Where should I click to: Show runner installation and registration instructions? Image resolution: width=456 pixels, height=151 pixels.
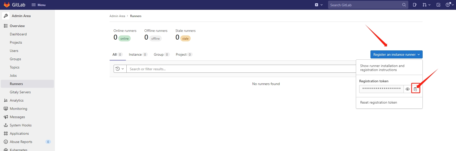(x=382, y=68)
